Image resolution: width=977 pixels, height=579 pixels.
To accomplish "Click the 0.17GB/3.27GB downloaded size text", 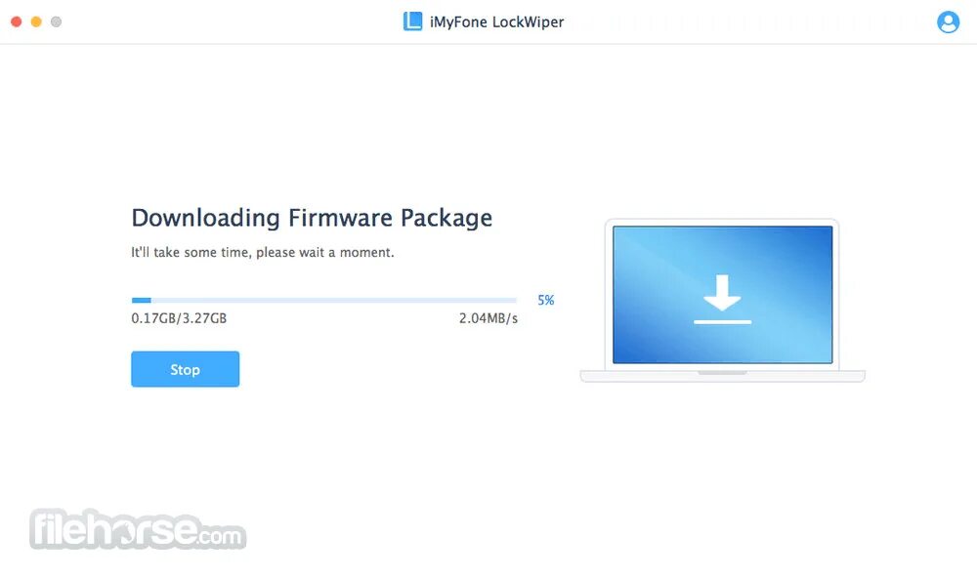I will (179, 318).
